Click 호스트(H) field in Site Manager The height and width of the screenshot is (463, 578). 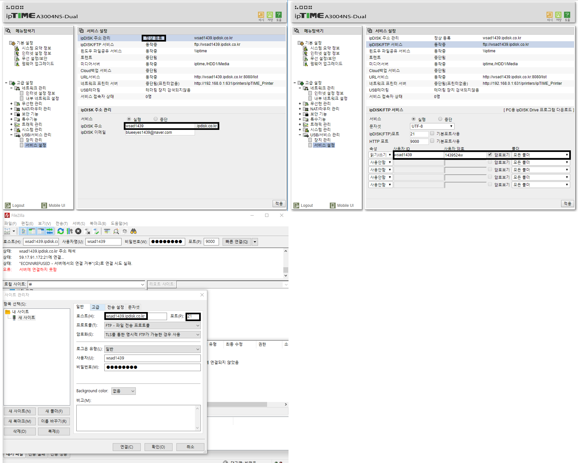pos(135,316)
